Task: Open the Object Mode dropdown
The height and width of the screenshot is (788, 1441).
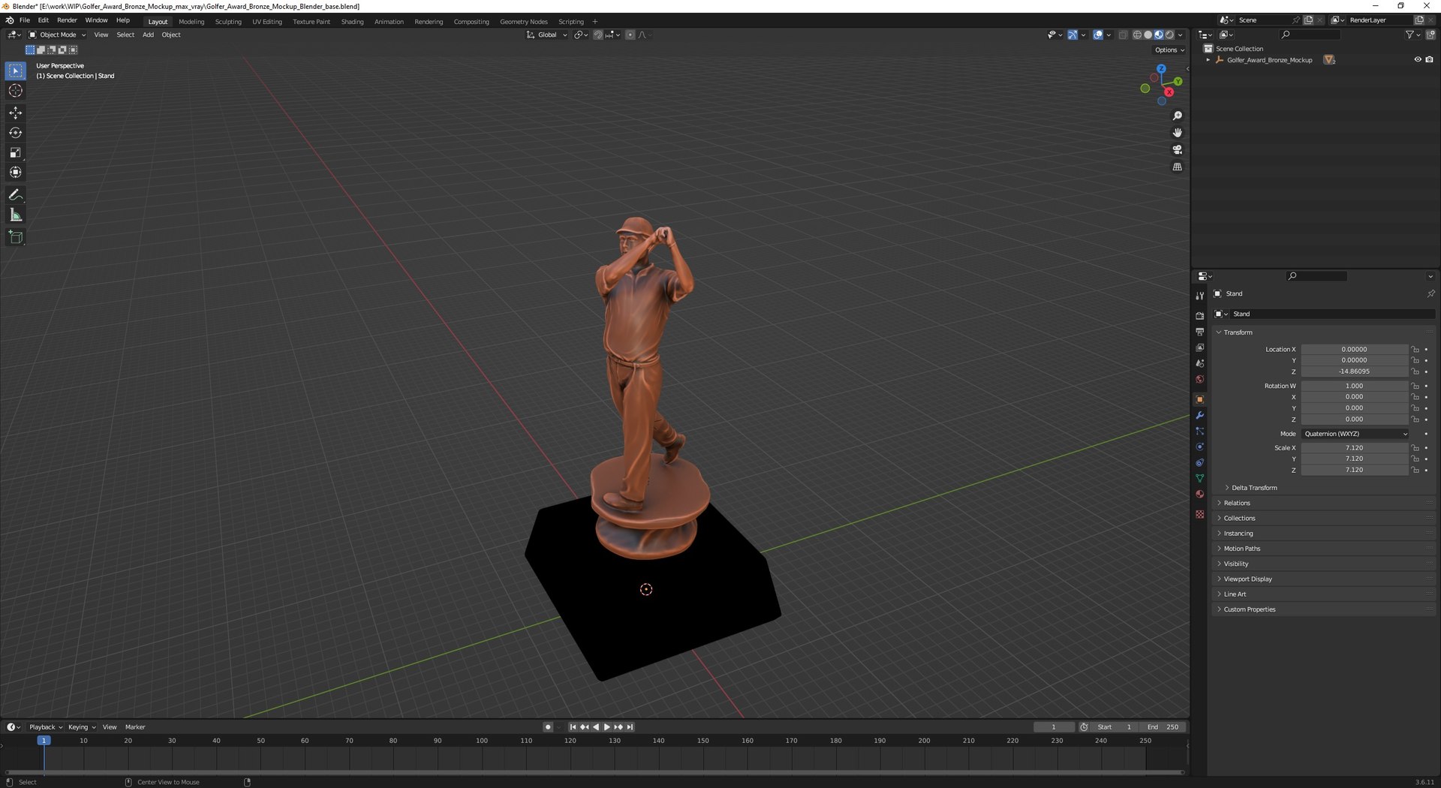Action: pos(57,35)
